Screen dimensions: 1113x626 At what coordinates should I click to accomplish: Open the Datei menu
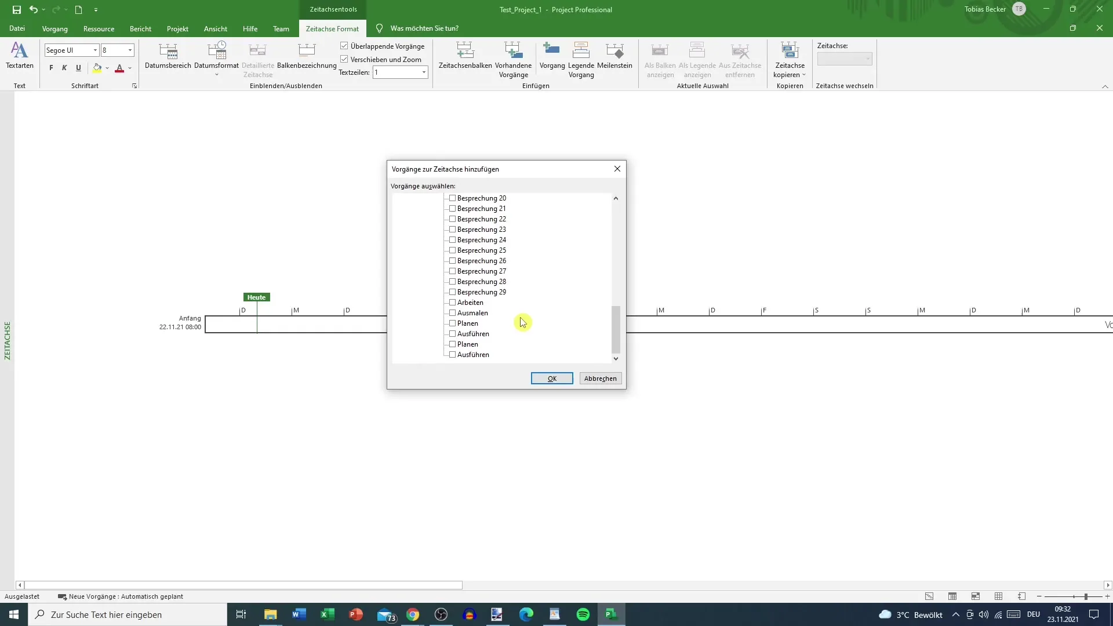17,28
